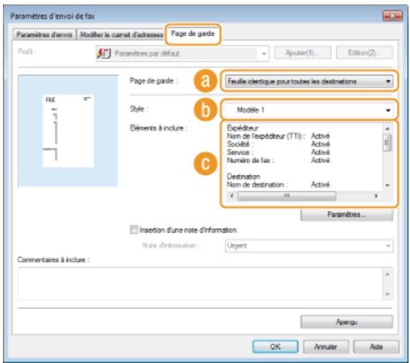
Task: Open help with the Aide button
Action: click(x=376, y=347)
